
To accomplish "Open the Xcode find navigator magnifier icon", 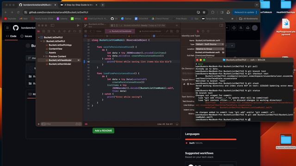I will [x=54, y=31].
